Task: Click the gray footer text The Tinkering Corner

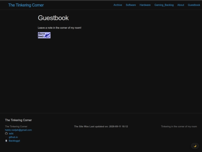Action: tap(16, 126)
